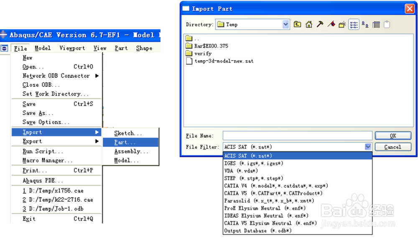Choose Parasolid filter option
This screenshot has width=418, height=238.
tap(298, 200)
